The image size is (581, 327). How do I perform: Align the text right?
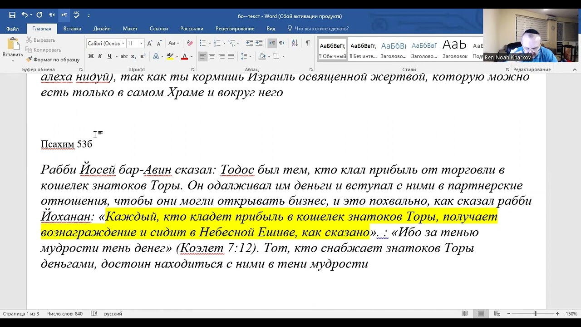tap(222, 56)
